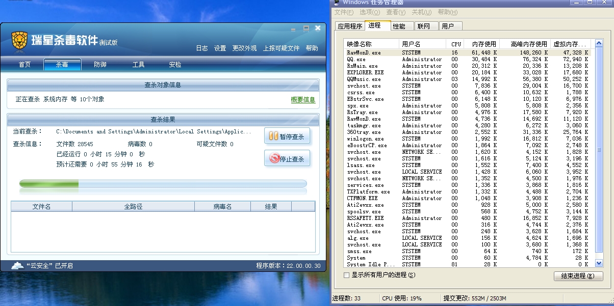Click the 结果 column header

tap(271, 206)
